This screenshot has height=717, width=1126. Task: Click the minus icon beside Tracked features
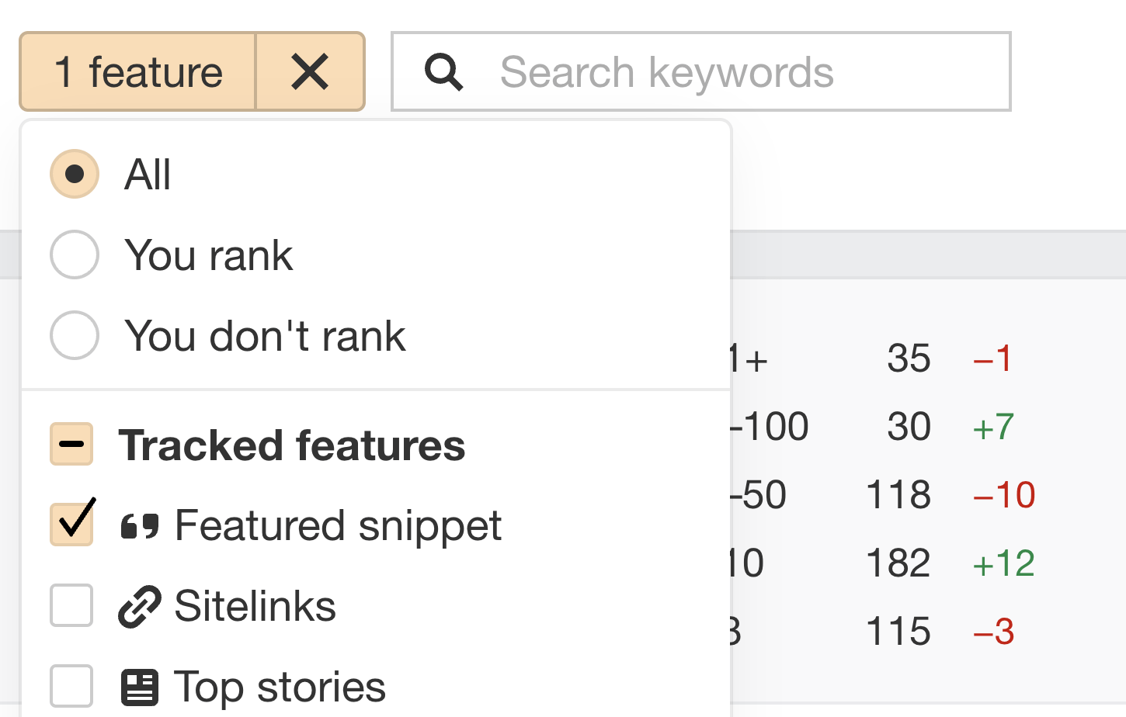71,444
